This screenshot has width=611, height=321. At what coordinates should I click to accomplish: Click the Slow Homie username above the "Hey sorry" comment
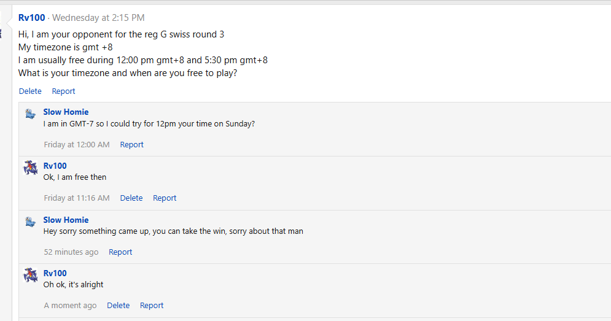(x=66, y=220)
